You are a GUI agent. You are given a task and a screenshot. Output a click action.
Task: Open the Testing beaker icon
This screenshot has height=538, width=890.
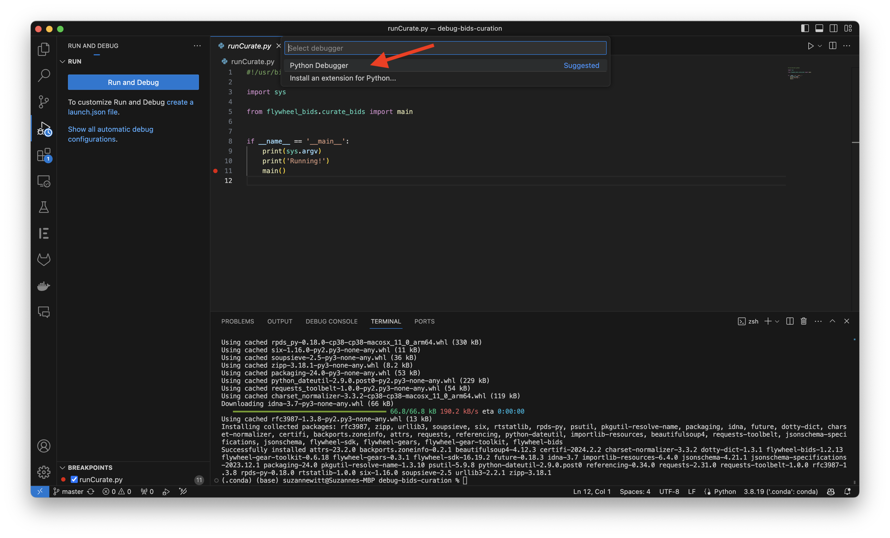coord(44,207)
